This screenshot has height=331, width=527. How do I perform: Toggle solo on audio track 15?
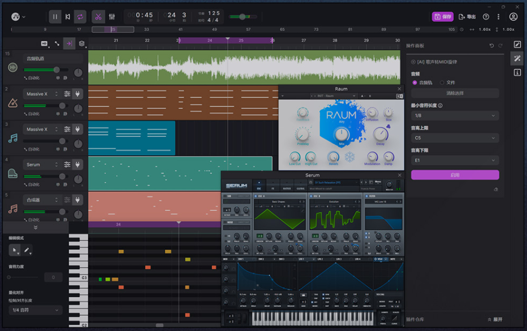pyautogui.click(x=58, y=78)
